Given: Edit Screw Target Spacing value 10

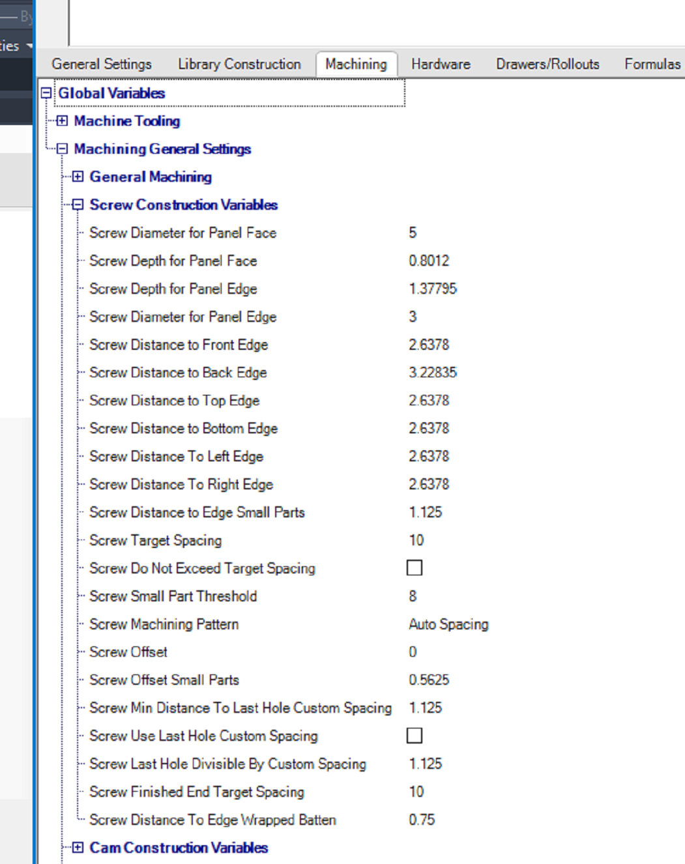Looking at the screenshot, I should coord(416,540).
